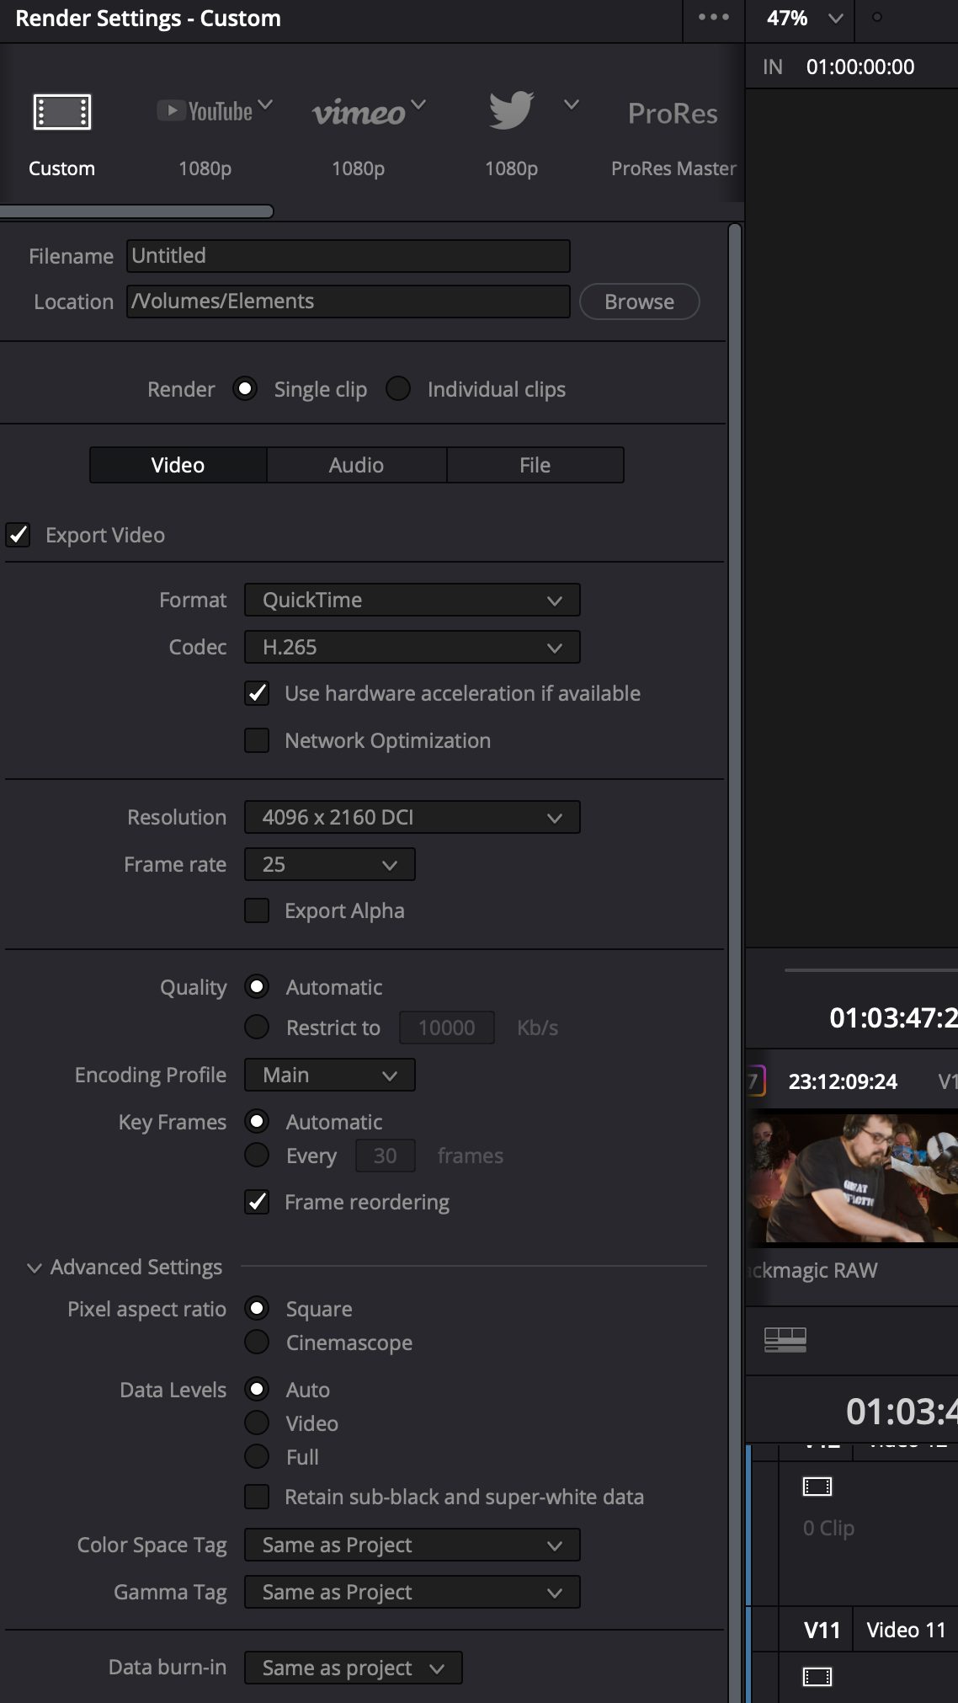Click the vertical render settings scrollbar
This screenshot has width=958, height=1703.
point(735,963)
